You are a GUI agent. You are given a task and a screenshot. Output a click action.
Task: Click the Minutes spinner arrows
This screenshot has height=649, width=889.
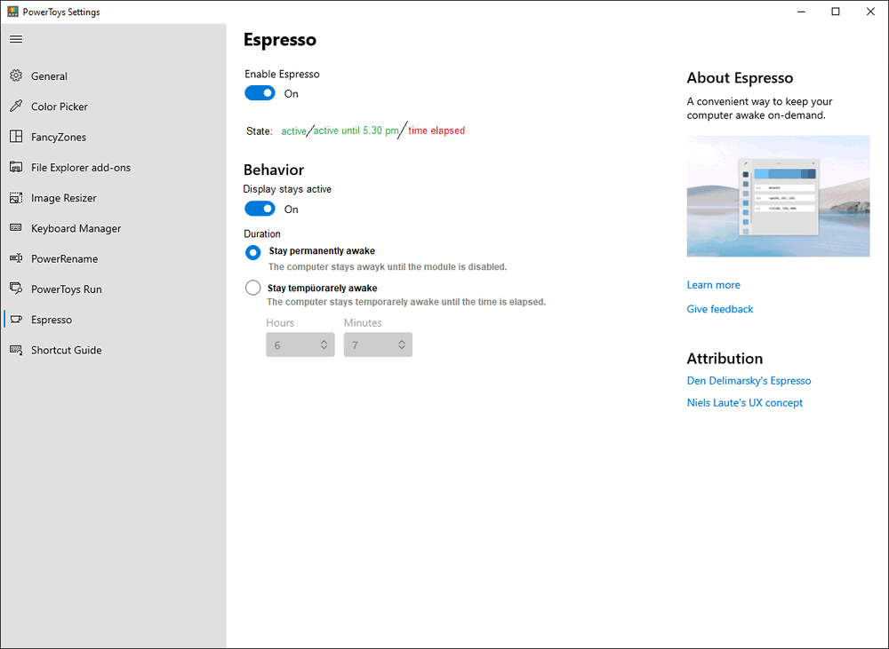[402, 344]
